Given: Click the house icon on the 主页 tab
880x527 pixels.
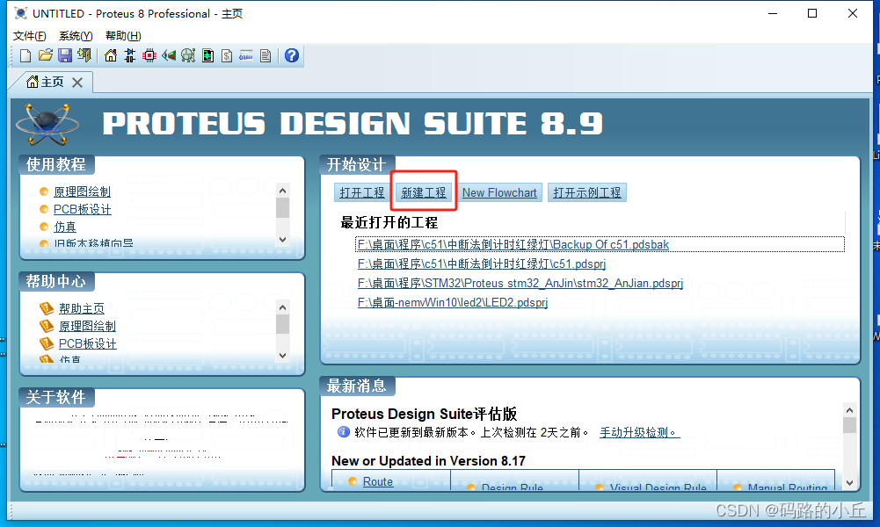Looking at the screenshot, I should click(33, 82).
